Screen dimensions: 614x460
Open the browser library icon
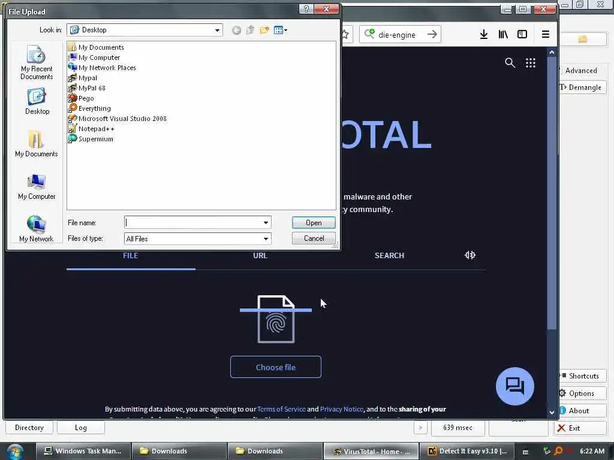[503, 34]
